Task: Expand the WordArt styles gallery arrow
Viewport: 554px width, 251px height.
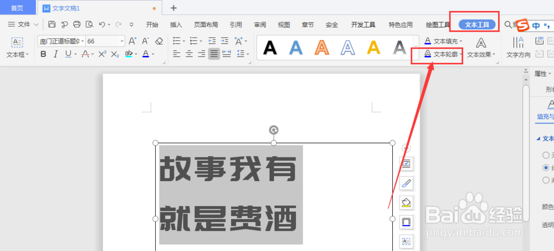Action: point(416,48)
